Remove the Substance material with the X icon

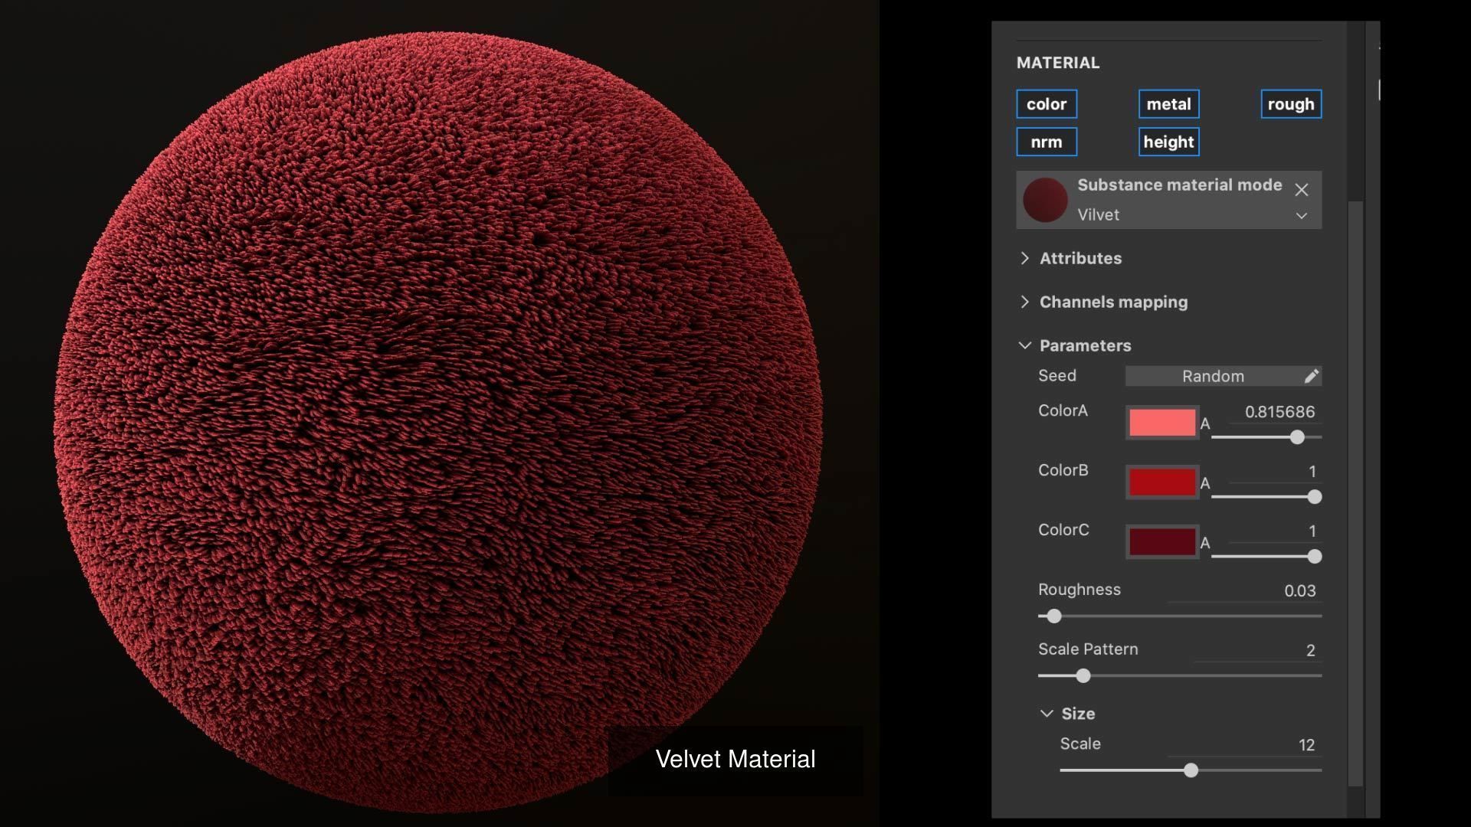[x=1301, y=190]
